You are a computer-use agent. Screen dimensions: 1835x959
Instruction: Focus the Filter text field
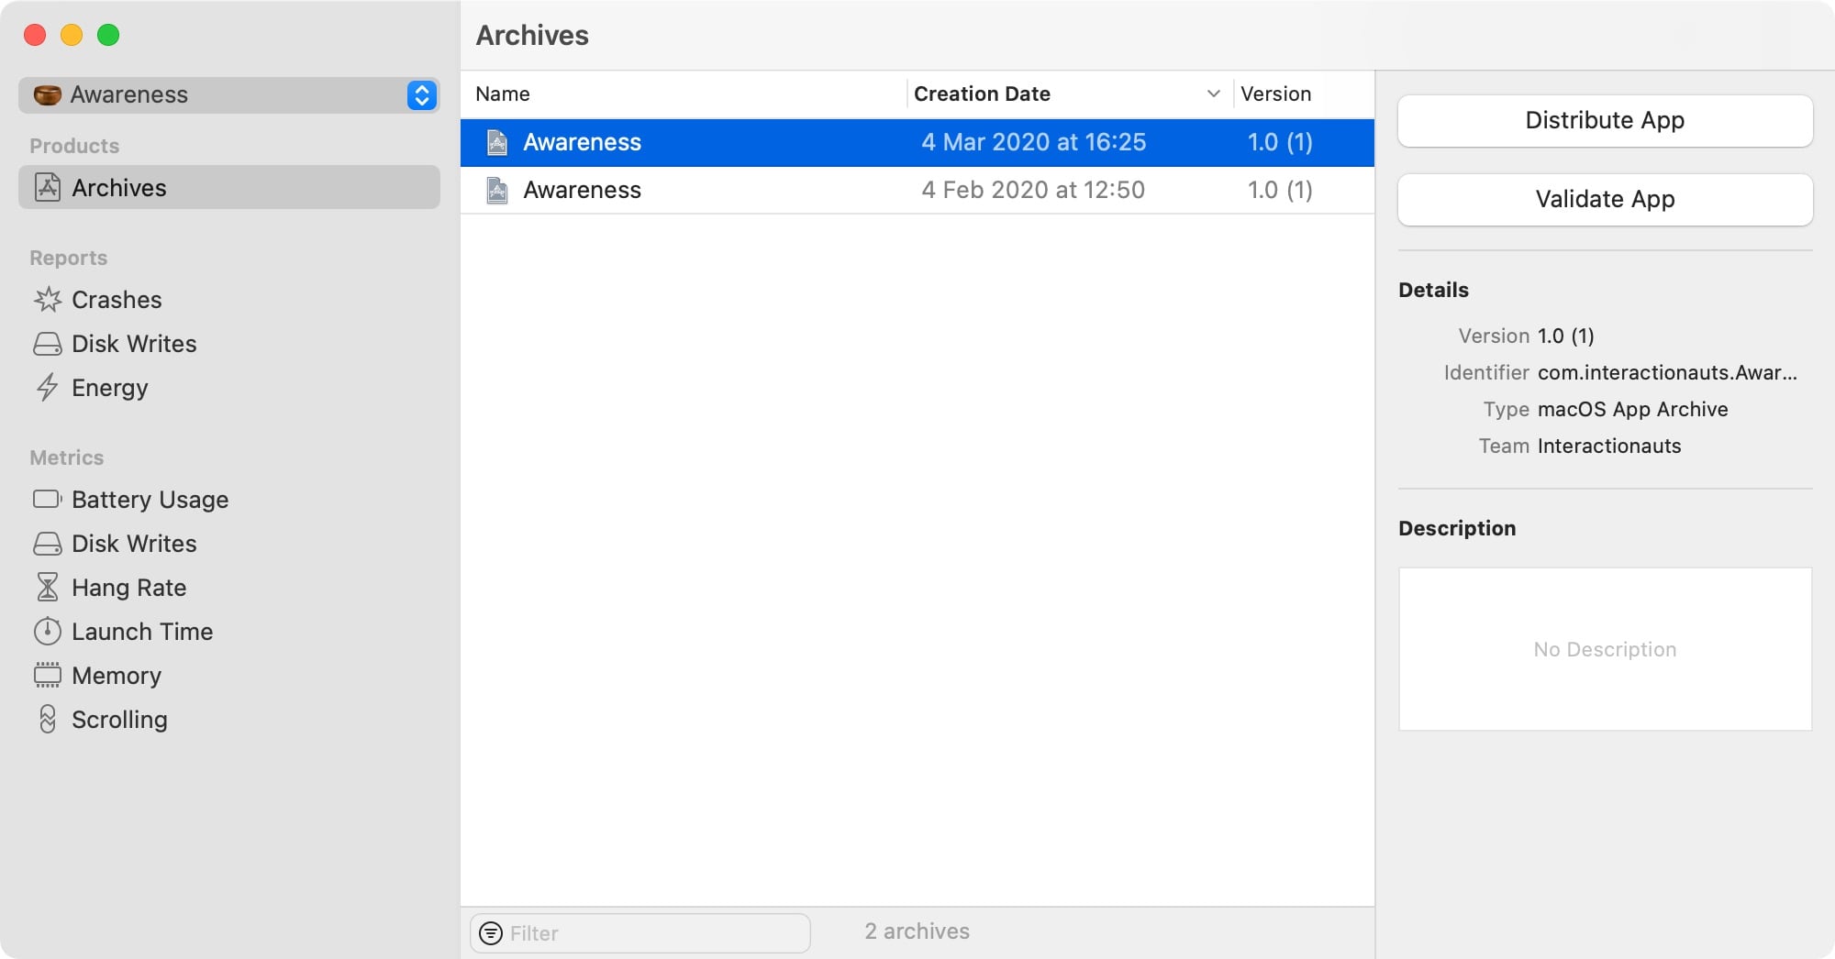(640, 933)
